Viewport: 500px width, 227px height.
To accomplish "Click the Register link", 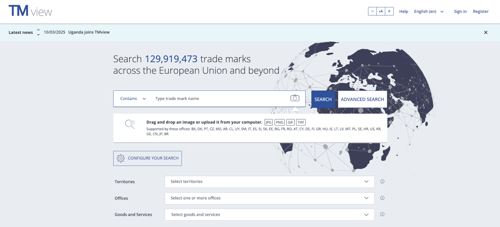I will click(481, 11).
